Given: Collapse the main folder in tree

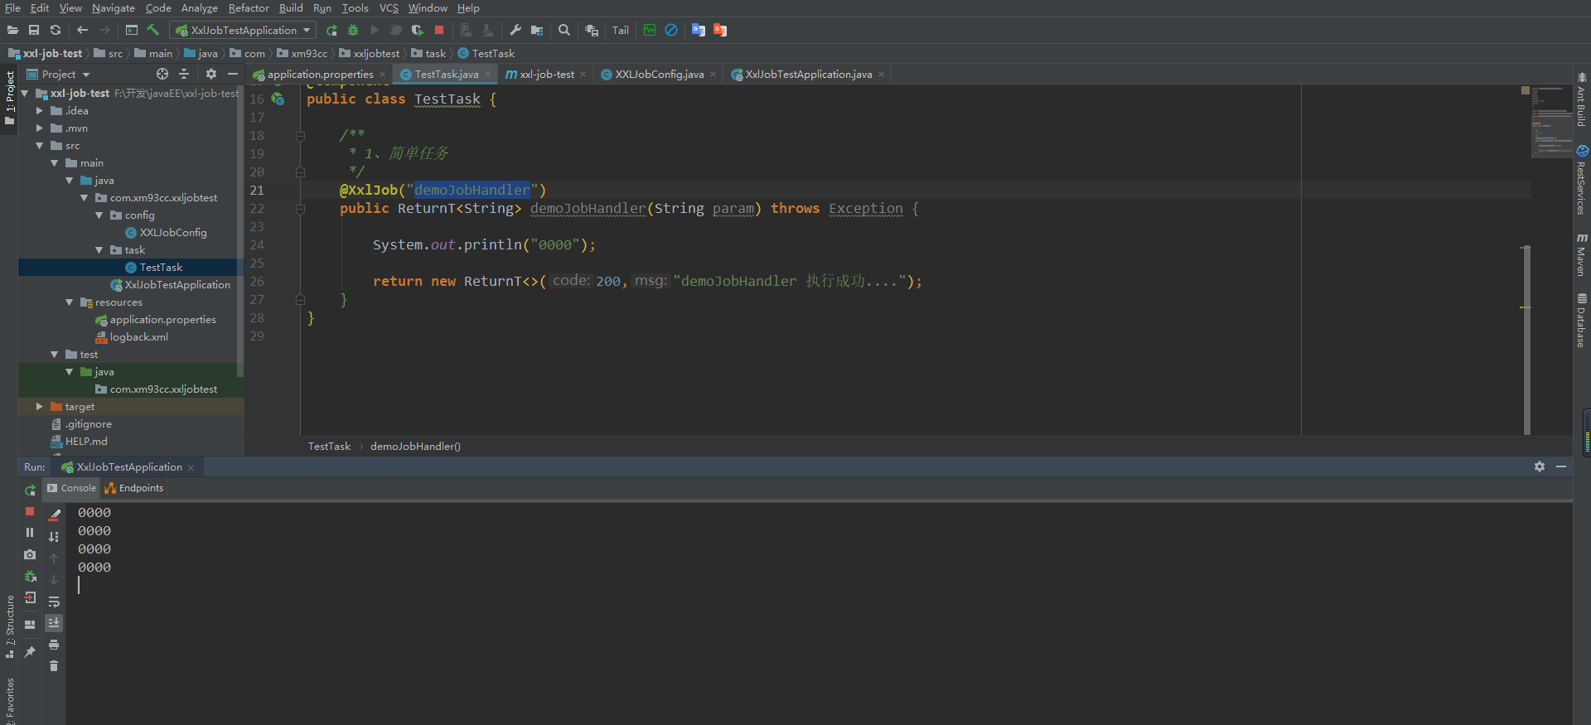Looking at the screenshot, I should [54, 162].
